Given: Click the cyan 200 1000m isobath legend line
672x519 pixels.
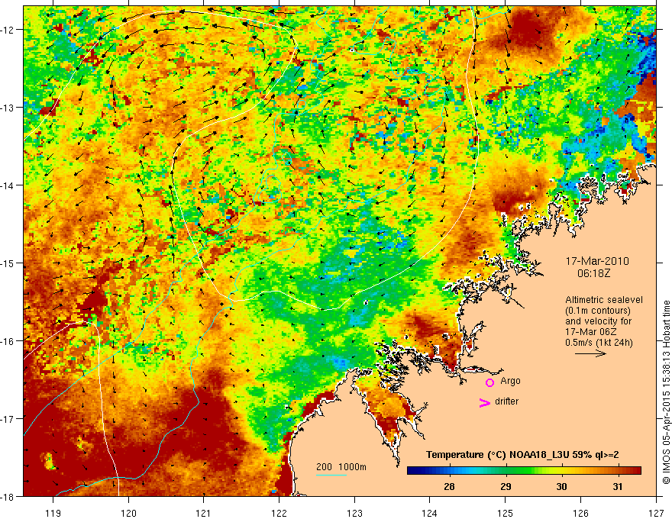Looking at the screenshot, I should point(331,475).
